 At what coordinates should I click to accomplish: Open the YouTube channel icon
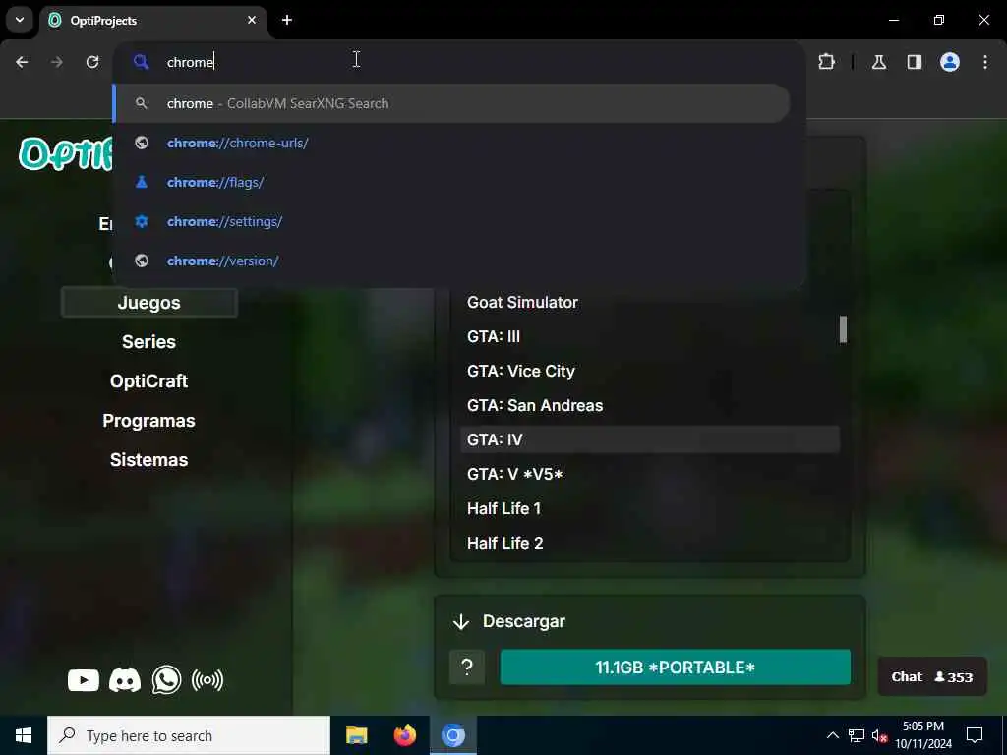click(x=84, y=680)
